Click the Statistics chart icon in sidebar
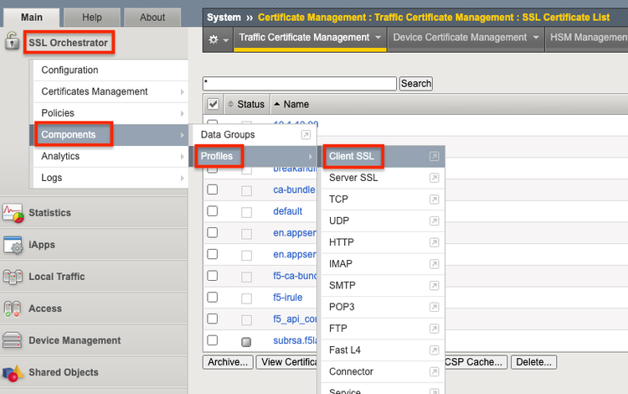This screenshot has height=394, width=628. (13, 213)
